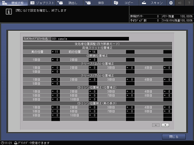
Task: Open the 読出し recall tab
Action: [69, 3]
